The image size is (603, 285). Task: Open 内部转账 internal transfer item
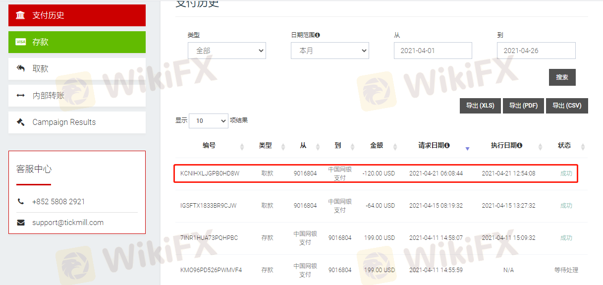tap(77, 96)
